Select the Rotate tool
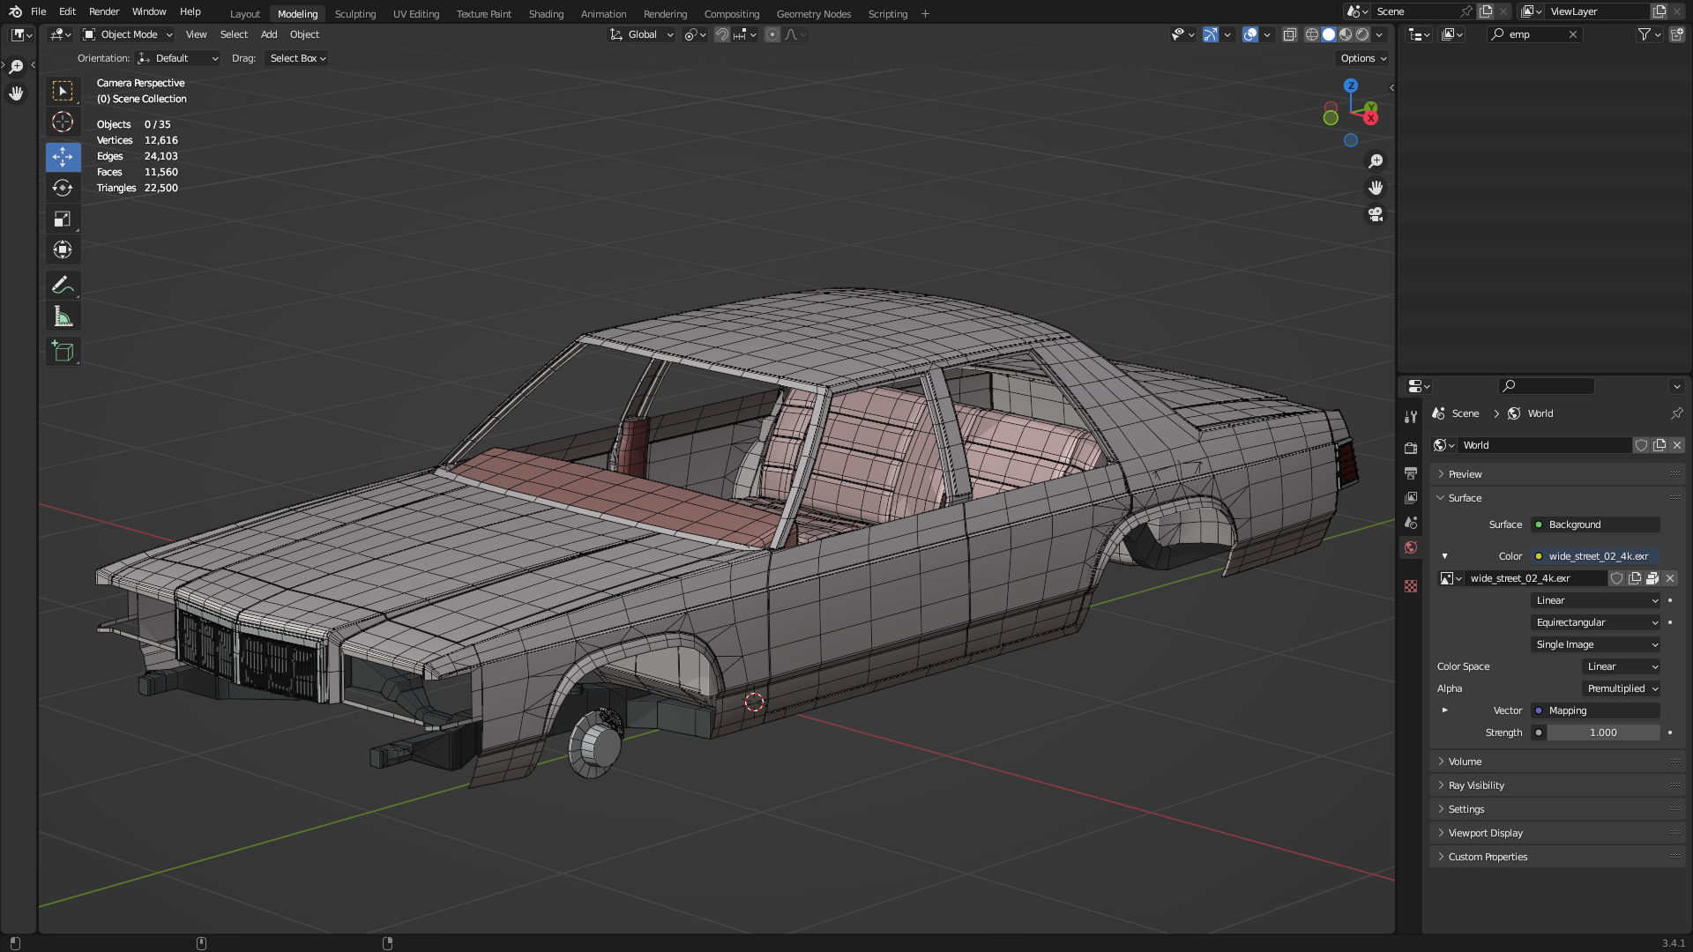The height and width of the screenshot is (952, 1693). pos(63,188)
